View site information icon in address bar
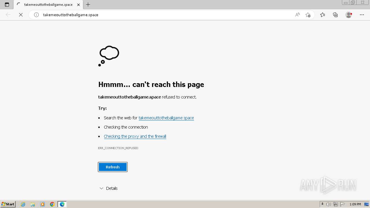 [x=36, y=15]
